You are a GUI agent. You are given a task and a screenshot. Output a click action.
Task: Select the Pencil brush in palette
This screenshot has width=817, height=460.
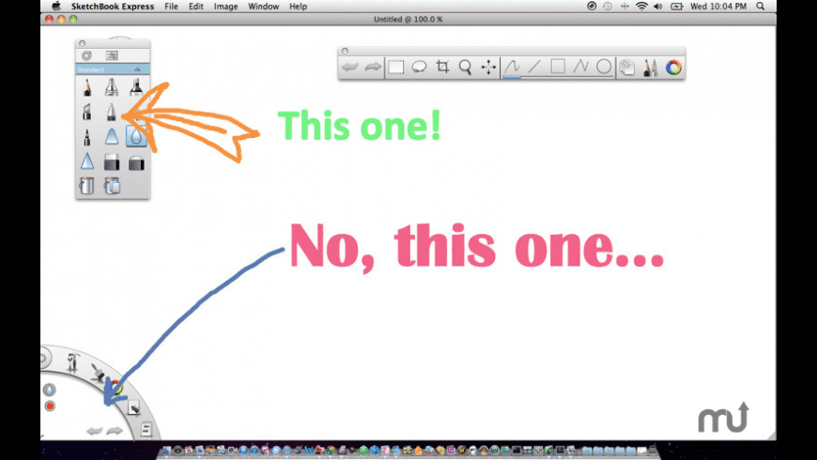coord(87,87)
